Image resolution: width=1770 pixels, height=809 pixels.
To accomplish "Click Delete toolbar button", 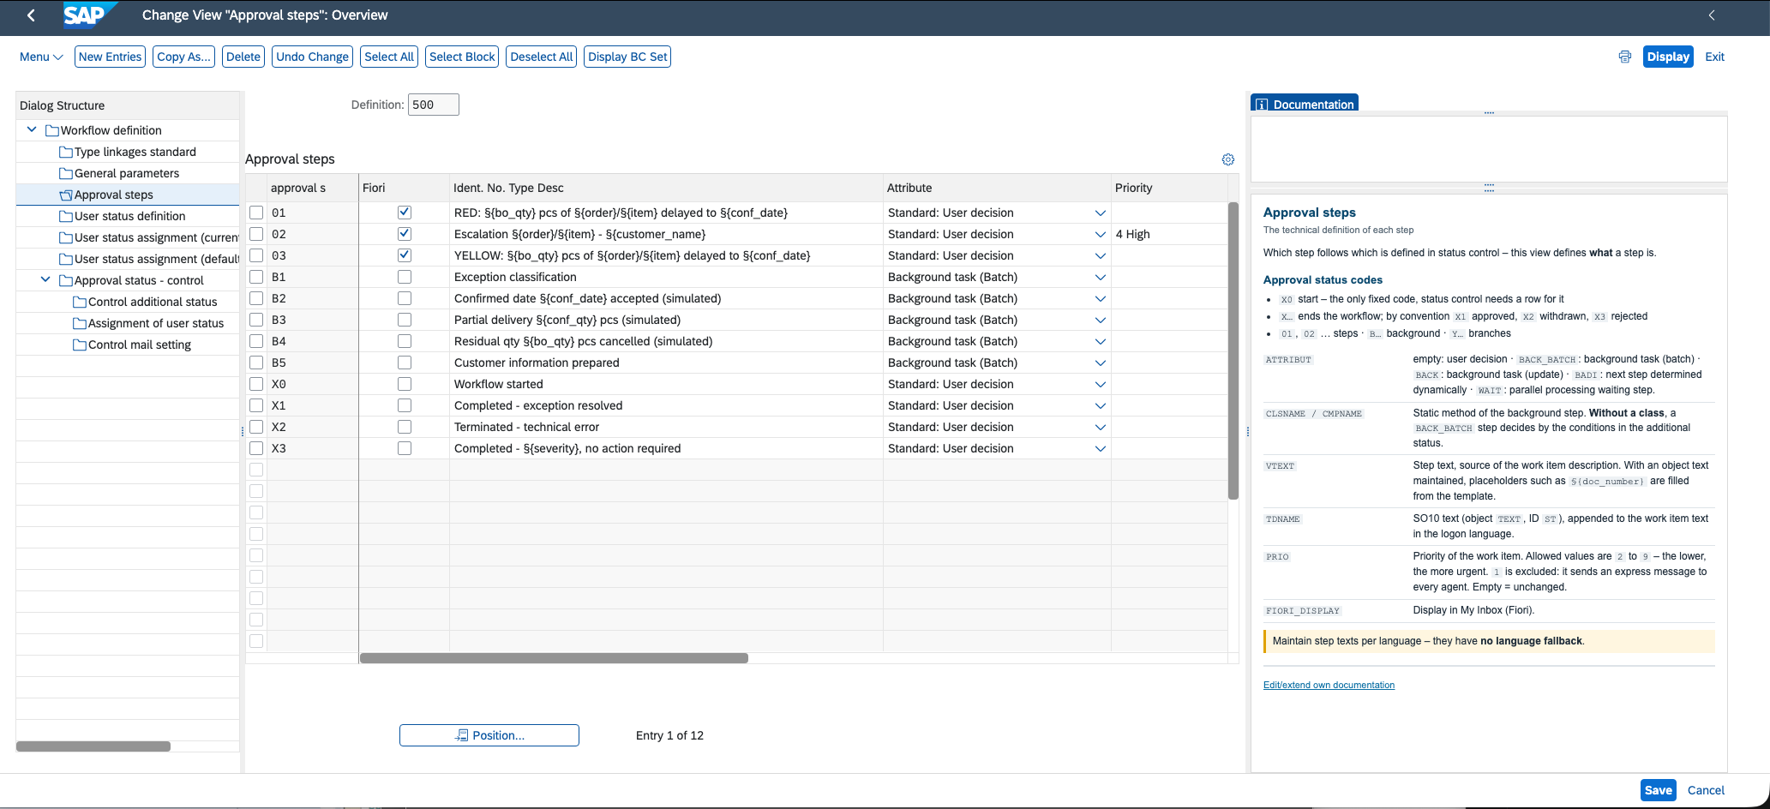I will tap(243, 57).
